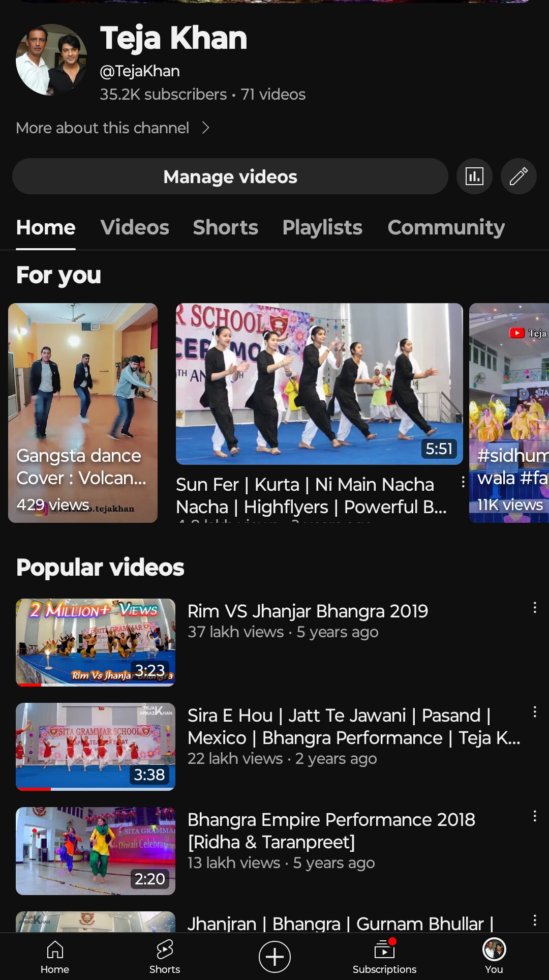Screen dimensions: 549x980
Task: Open options for Jhanjran Bhangra video
Action: coord(535,920)
